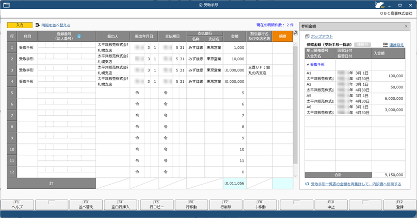Click the sort list icon beside 明細を並べ替える
Viewport: 417px width, 218px height.
(38, 25)
